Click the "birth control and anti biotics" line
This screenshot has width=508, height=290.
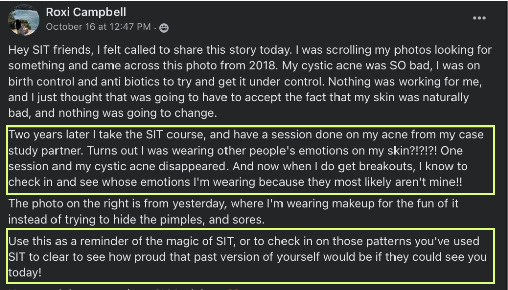[x=242, y=82]
